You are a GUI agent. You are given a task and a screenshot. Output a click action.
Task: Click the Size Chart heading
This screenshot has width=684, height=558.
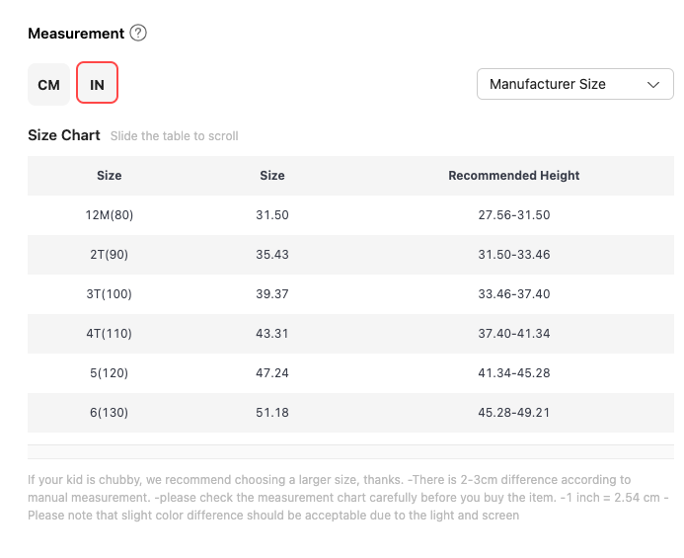click(64, 135)
